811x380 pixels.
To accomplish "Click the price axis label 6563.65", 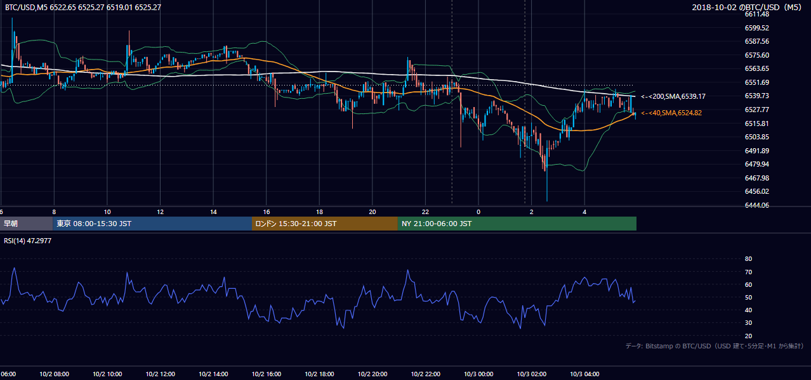I will (757, 68).
